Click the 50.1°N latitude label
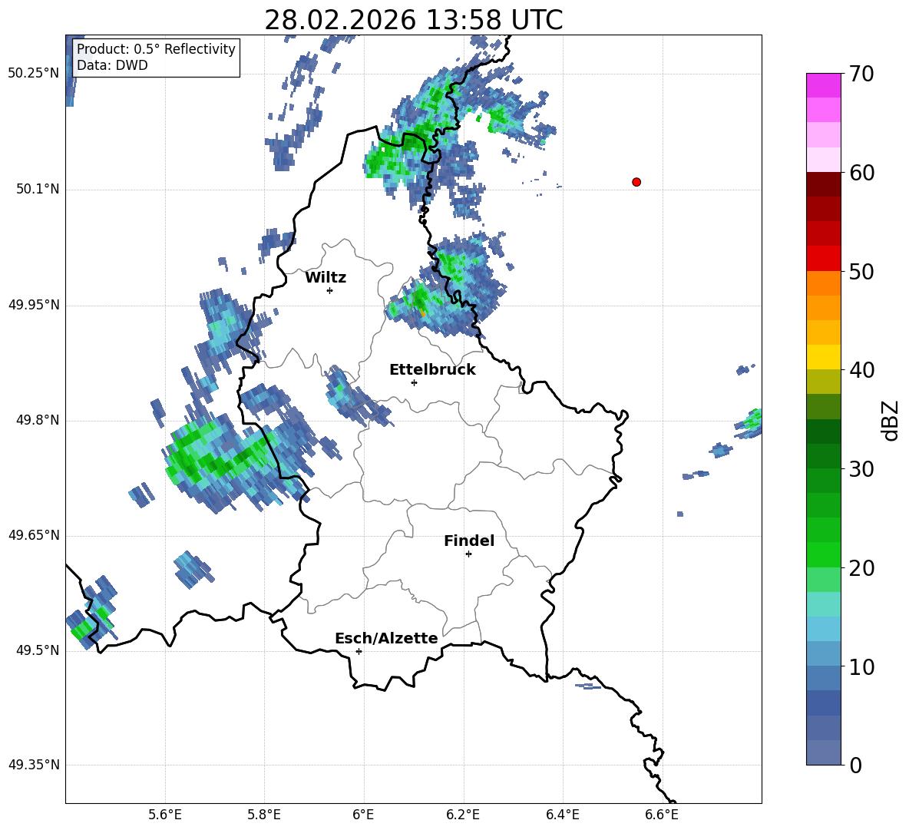 coord(38,189)
